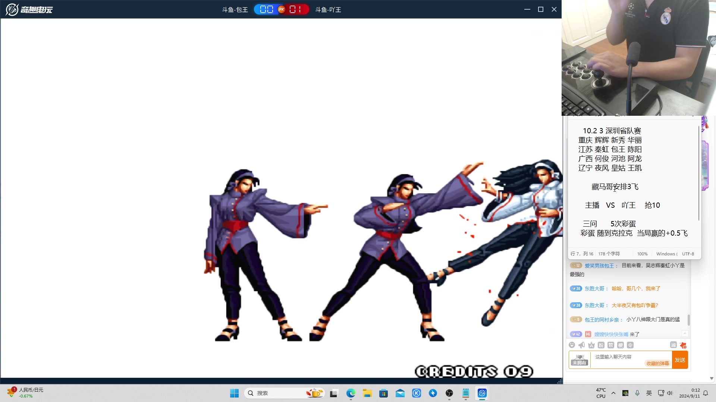Screen dimensions: 716x402
Task: Click the 梗 meme icon in chat toolbar
Action: pyautogui.click(x=621, y=345)
